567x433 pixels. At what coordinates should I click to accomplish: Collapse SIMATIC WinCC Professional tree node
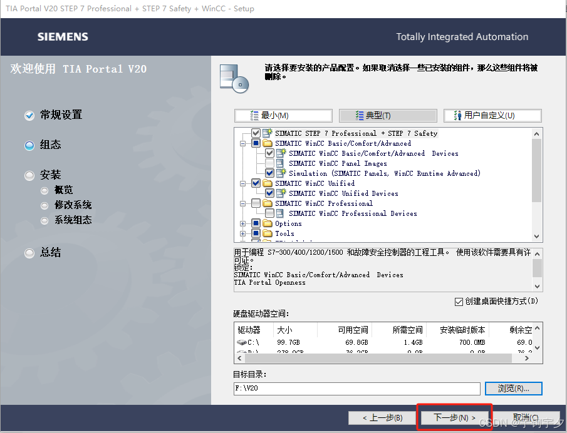click(242, 203)
